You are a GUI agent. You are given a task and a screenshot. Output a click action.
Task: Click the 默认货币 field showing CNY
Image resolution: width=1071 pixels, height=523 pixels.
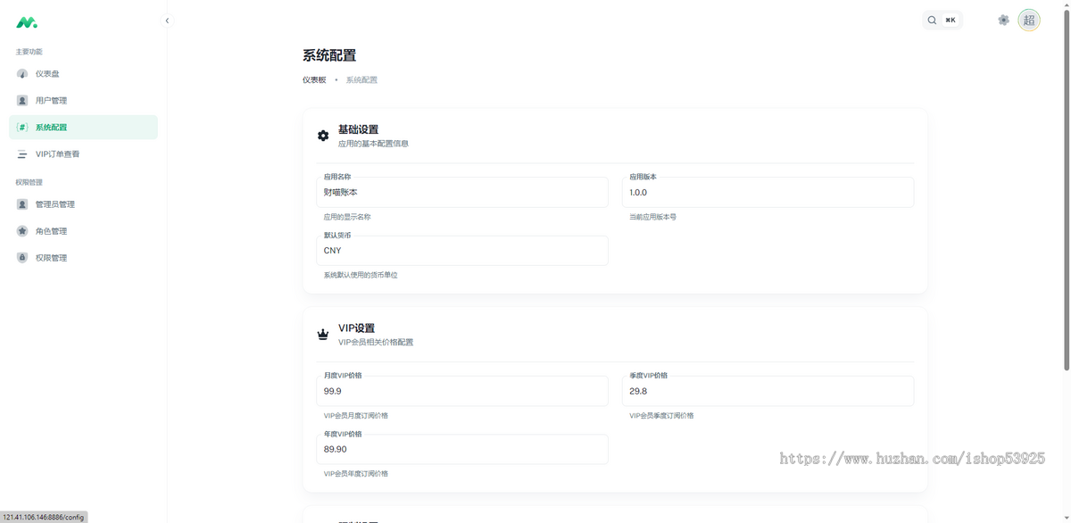[461, 250]
